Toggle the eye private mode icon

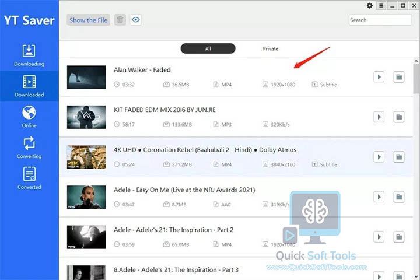tap(136, 20)
